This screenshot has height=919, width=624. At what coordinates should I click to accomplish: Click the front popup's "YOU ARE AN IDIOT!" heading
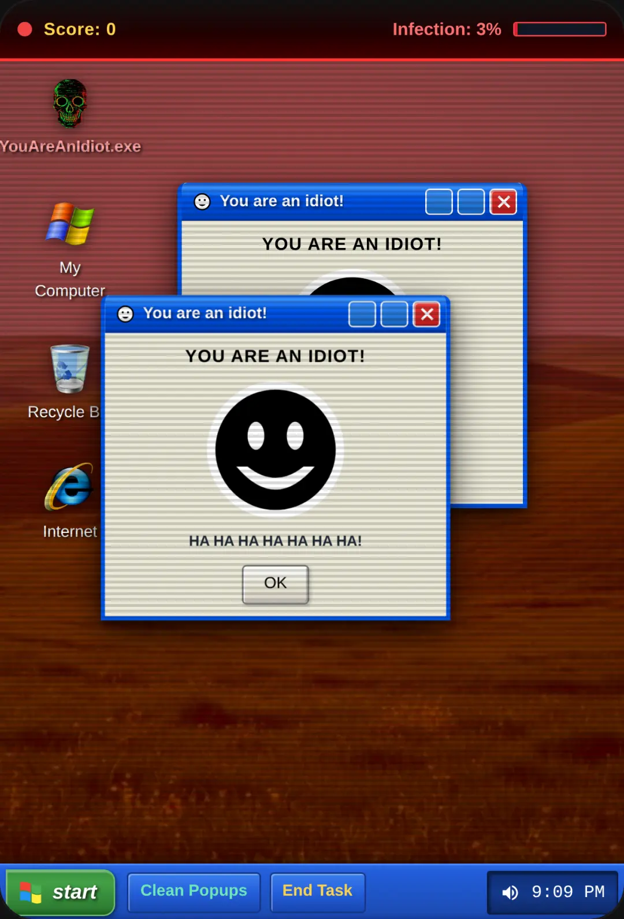pos(276,356)
